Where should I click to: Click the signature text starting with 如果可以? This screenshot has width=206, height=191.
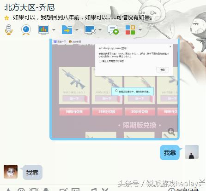(83, 17)
